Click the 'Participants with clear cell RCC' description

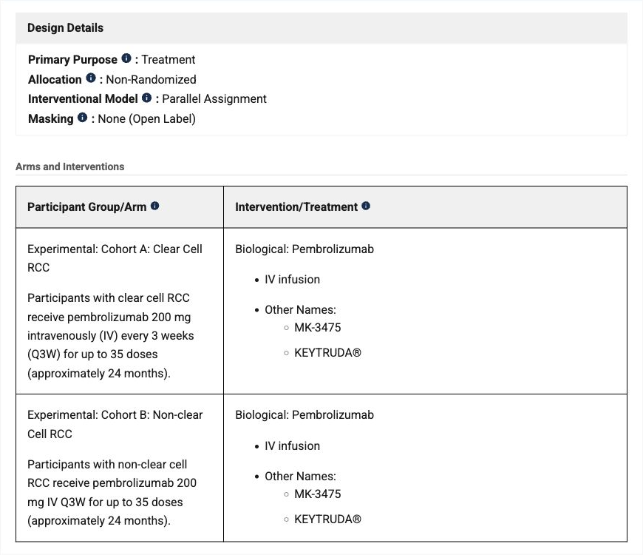(x=111, y=336)
